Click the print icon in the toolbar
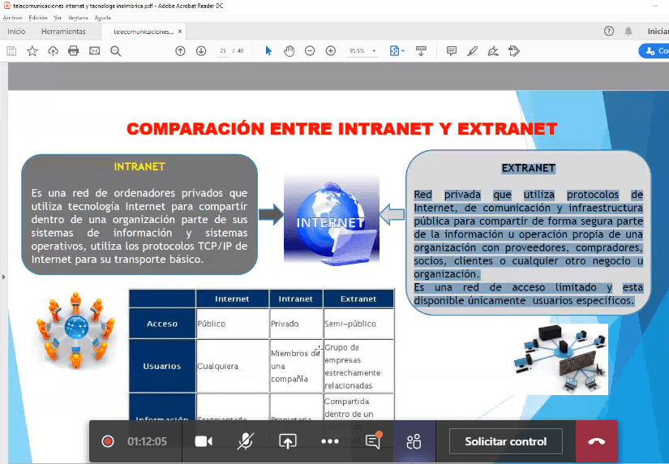The height and width of the screenshot is (464, 669). [74, 50]
